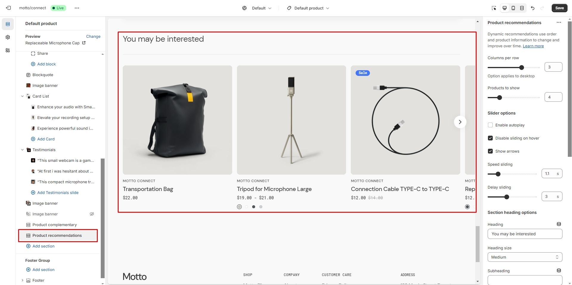
Task: Click next arrow on product carousel
Action: pos(460,122)
